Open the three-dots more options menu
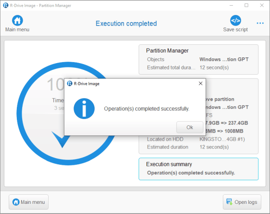 pos(260,23)
